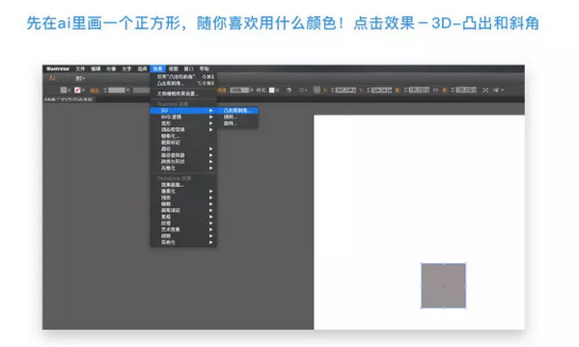The height and width of the screenshot is (347, 579).
Task: Click the height 高 value field
Action: 466,90
